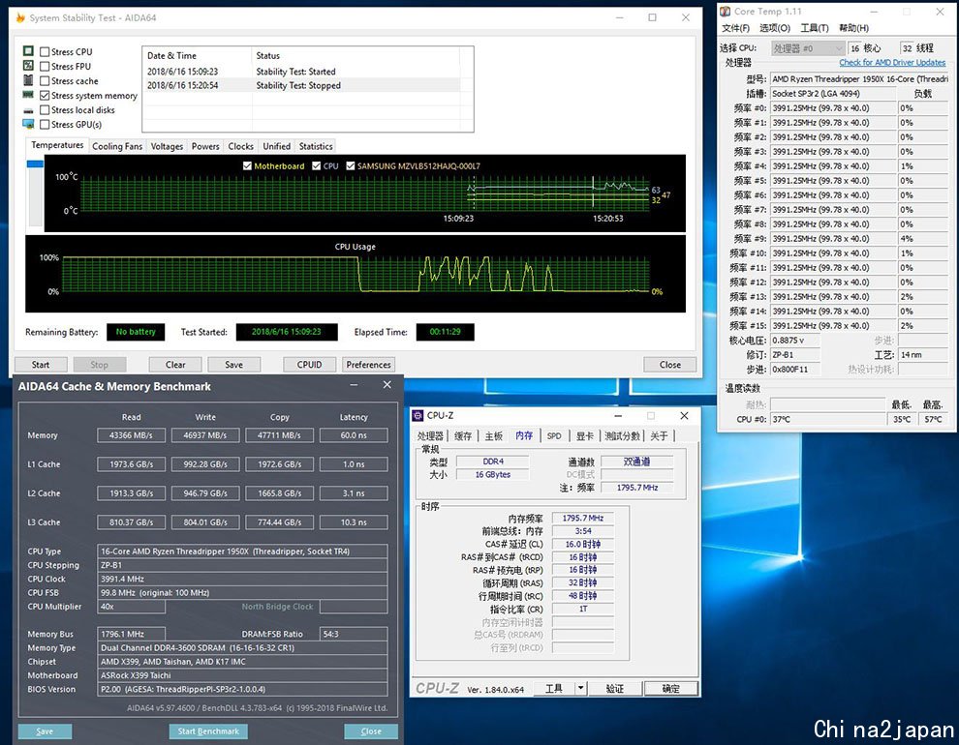
Task: Uncheck the SAMSUNG MZVLB512HAJQ temperature checkbox
Action: tap(351, 165)
